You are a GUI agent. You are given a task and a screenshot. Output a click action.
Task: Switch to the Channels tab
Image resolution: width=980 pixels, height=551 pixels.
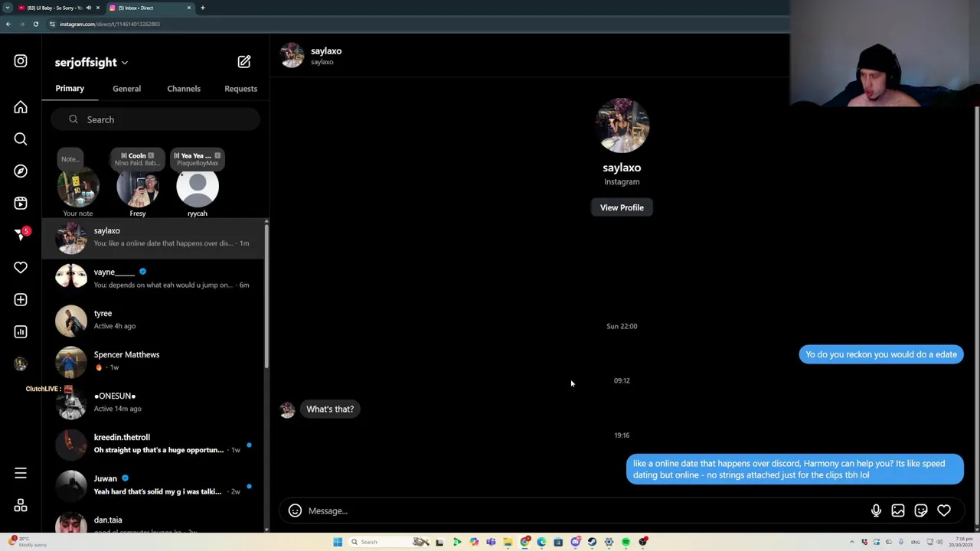[184, 89]
